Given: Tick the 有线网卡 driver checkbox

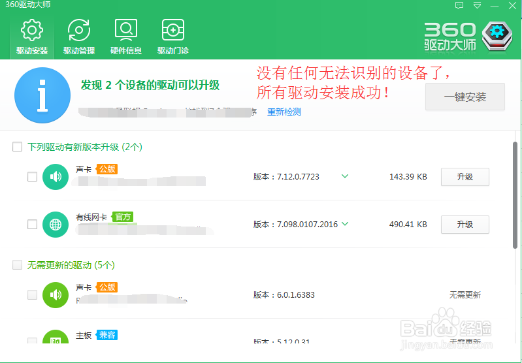Looking at the screenshot, I should click(32, 224).
